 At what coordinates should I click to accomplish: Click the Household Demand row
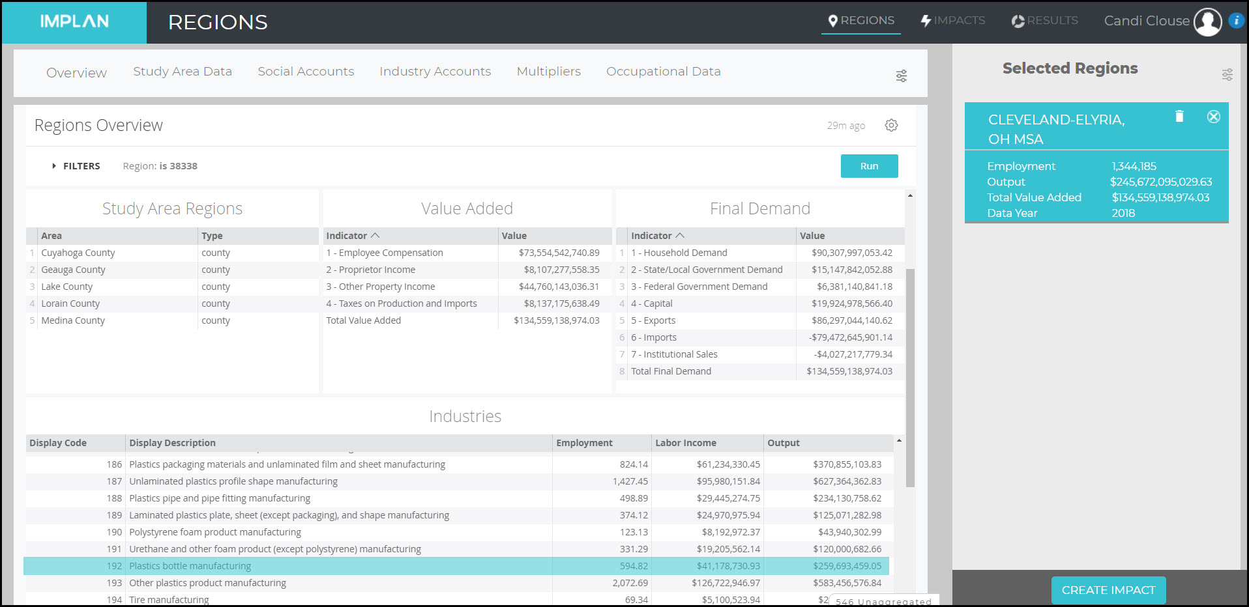coord(760,253)
